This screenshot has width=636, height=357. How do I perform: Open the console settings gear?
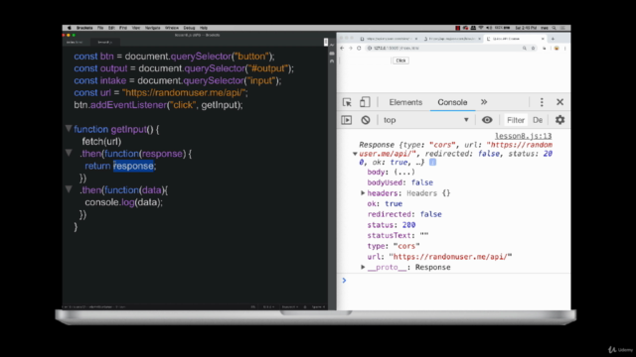pos(559,120)
